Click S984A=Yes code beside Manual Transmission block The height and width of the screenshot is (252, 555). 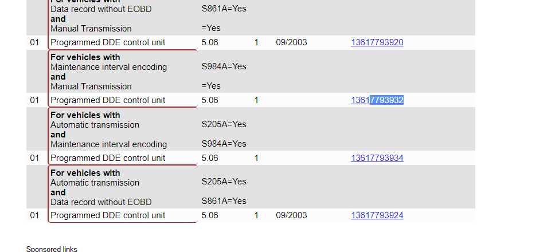224,66
